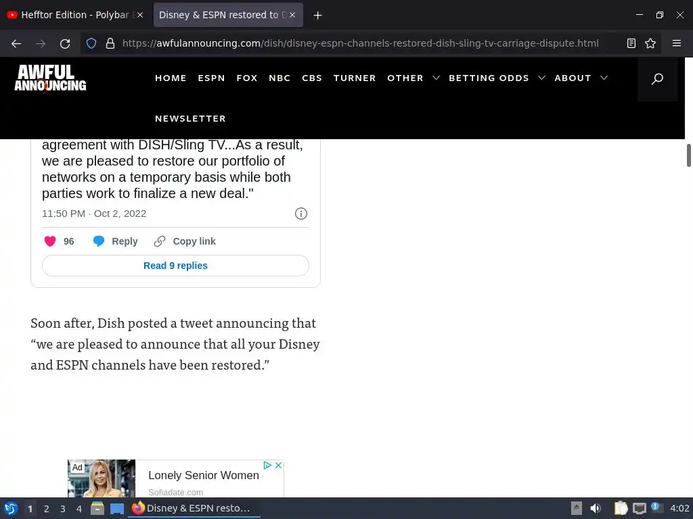This screenshot has height=519, width=693.
Task: Switch to workspace 4
Action: (x=79, y=509)
